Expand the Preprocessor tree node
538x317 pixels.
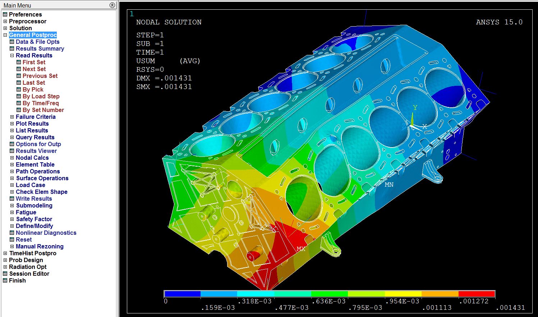pos(5,22)
